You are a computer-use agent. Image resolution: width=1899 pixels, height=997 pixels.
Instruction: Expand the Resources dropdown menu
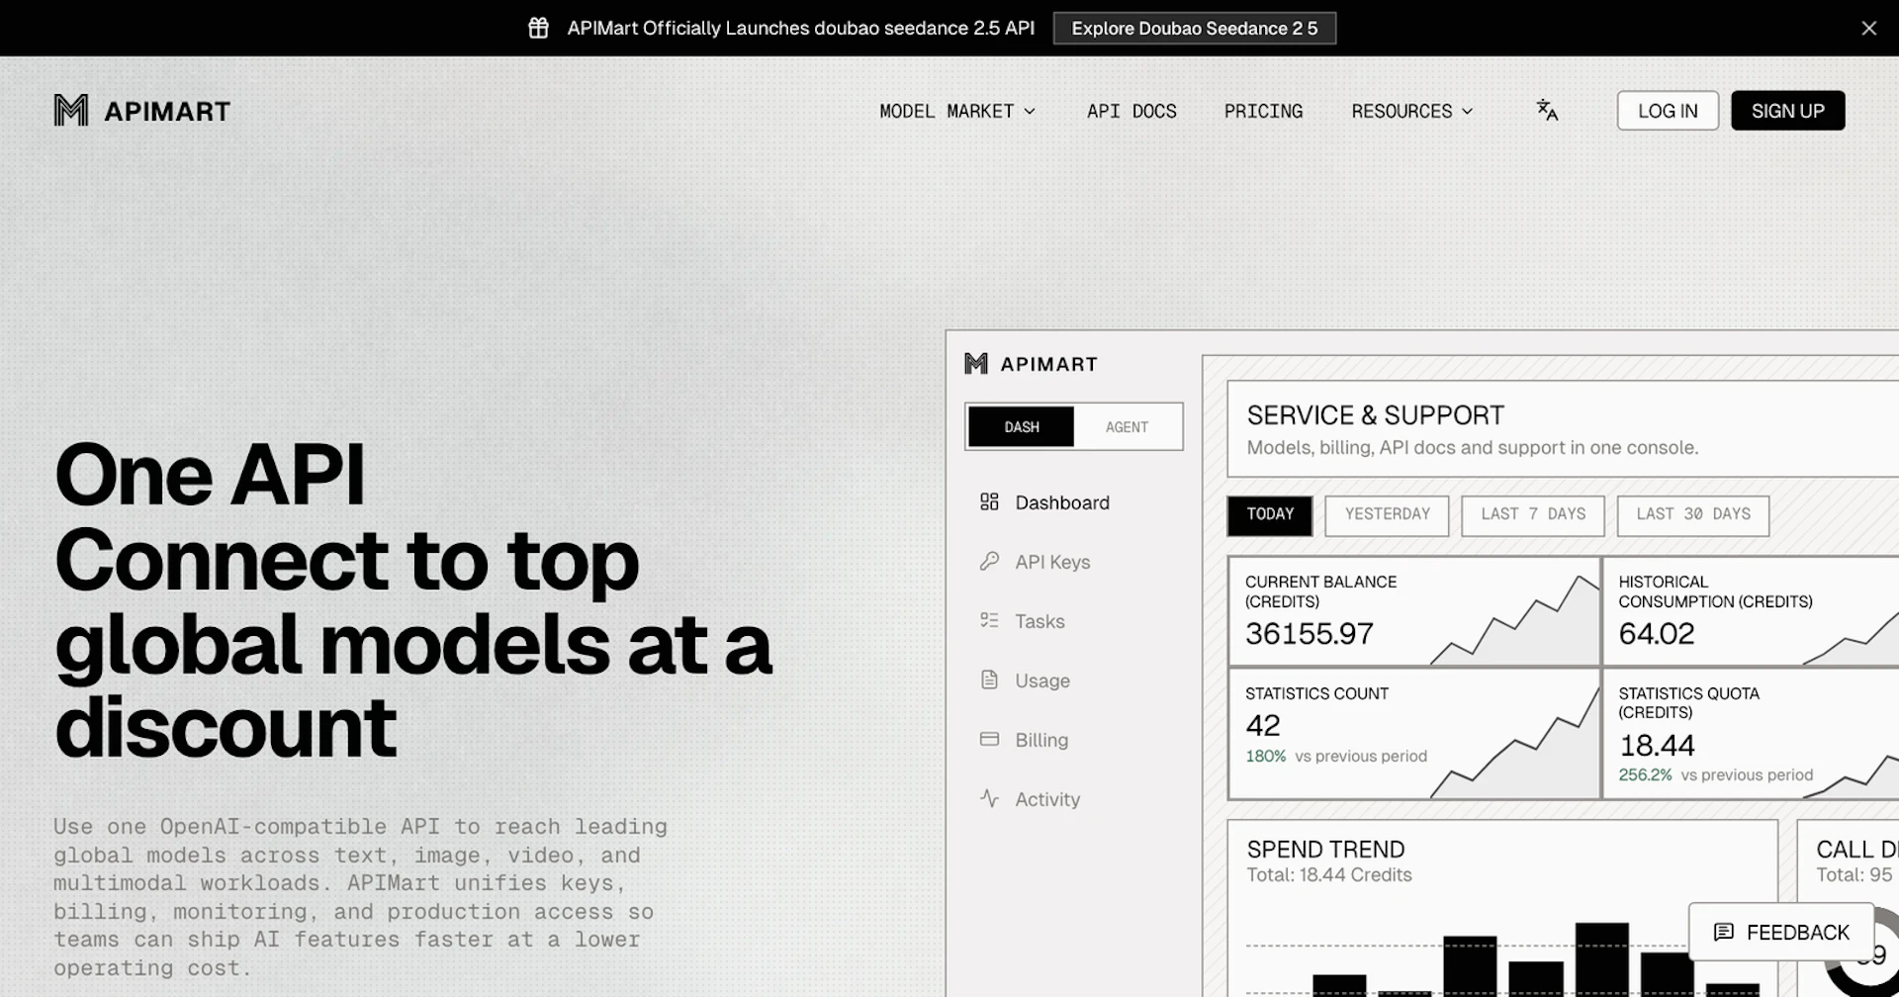click(1412, 111)
